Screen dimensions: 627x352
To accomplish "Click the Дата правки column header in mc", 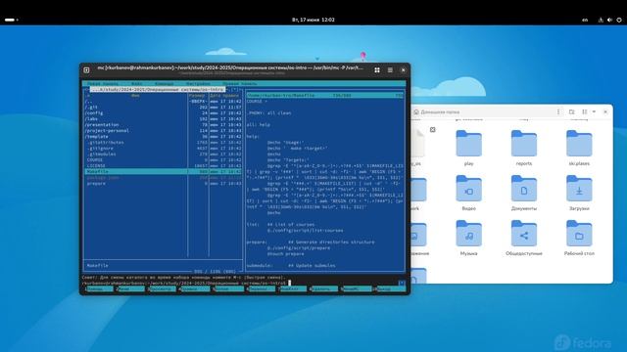I will 224,96.
